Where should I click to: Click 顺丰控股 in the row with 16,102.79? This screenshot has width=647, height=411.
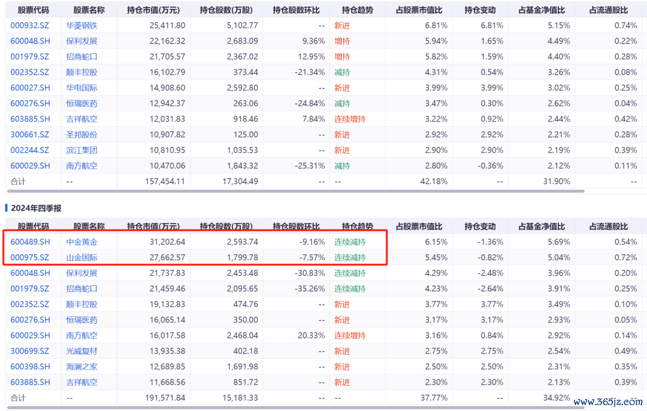(81, 72)
